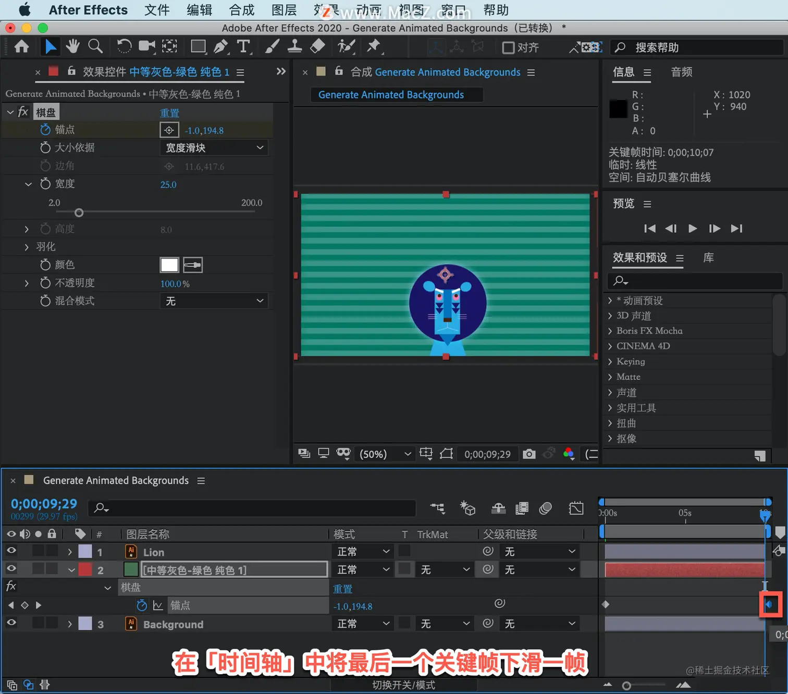
Task: Toggle 锚点 stopwatch in effect controls
Action: 45,130
